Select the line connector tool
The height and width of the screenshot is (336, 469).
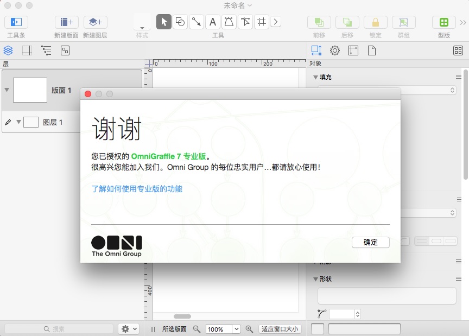[196, 22]
